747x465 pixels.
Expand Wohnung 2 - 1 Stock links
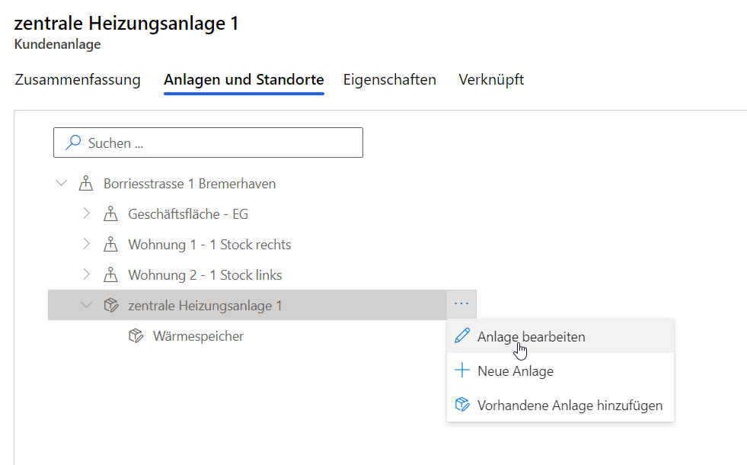(86, 275)
